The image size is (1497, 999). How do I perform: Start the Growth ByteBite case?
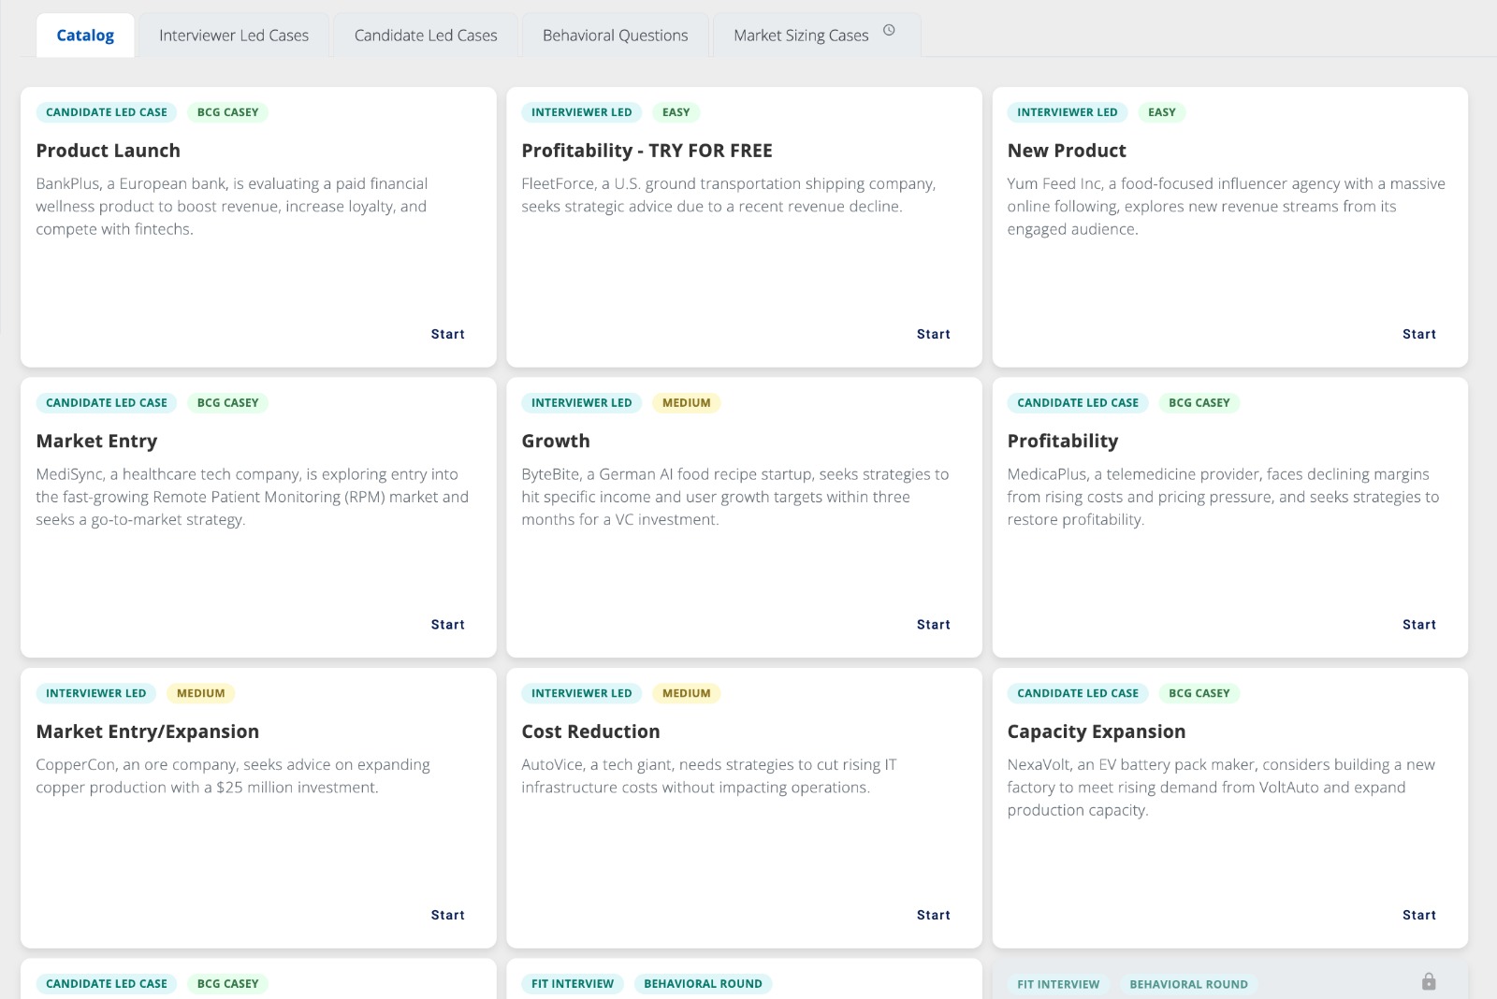(933, 625)
